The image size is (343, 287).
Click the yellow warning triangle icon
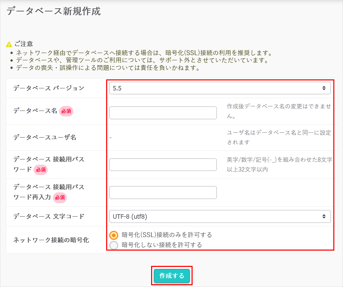(x=9, y=44)
